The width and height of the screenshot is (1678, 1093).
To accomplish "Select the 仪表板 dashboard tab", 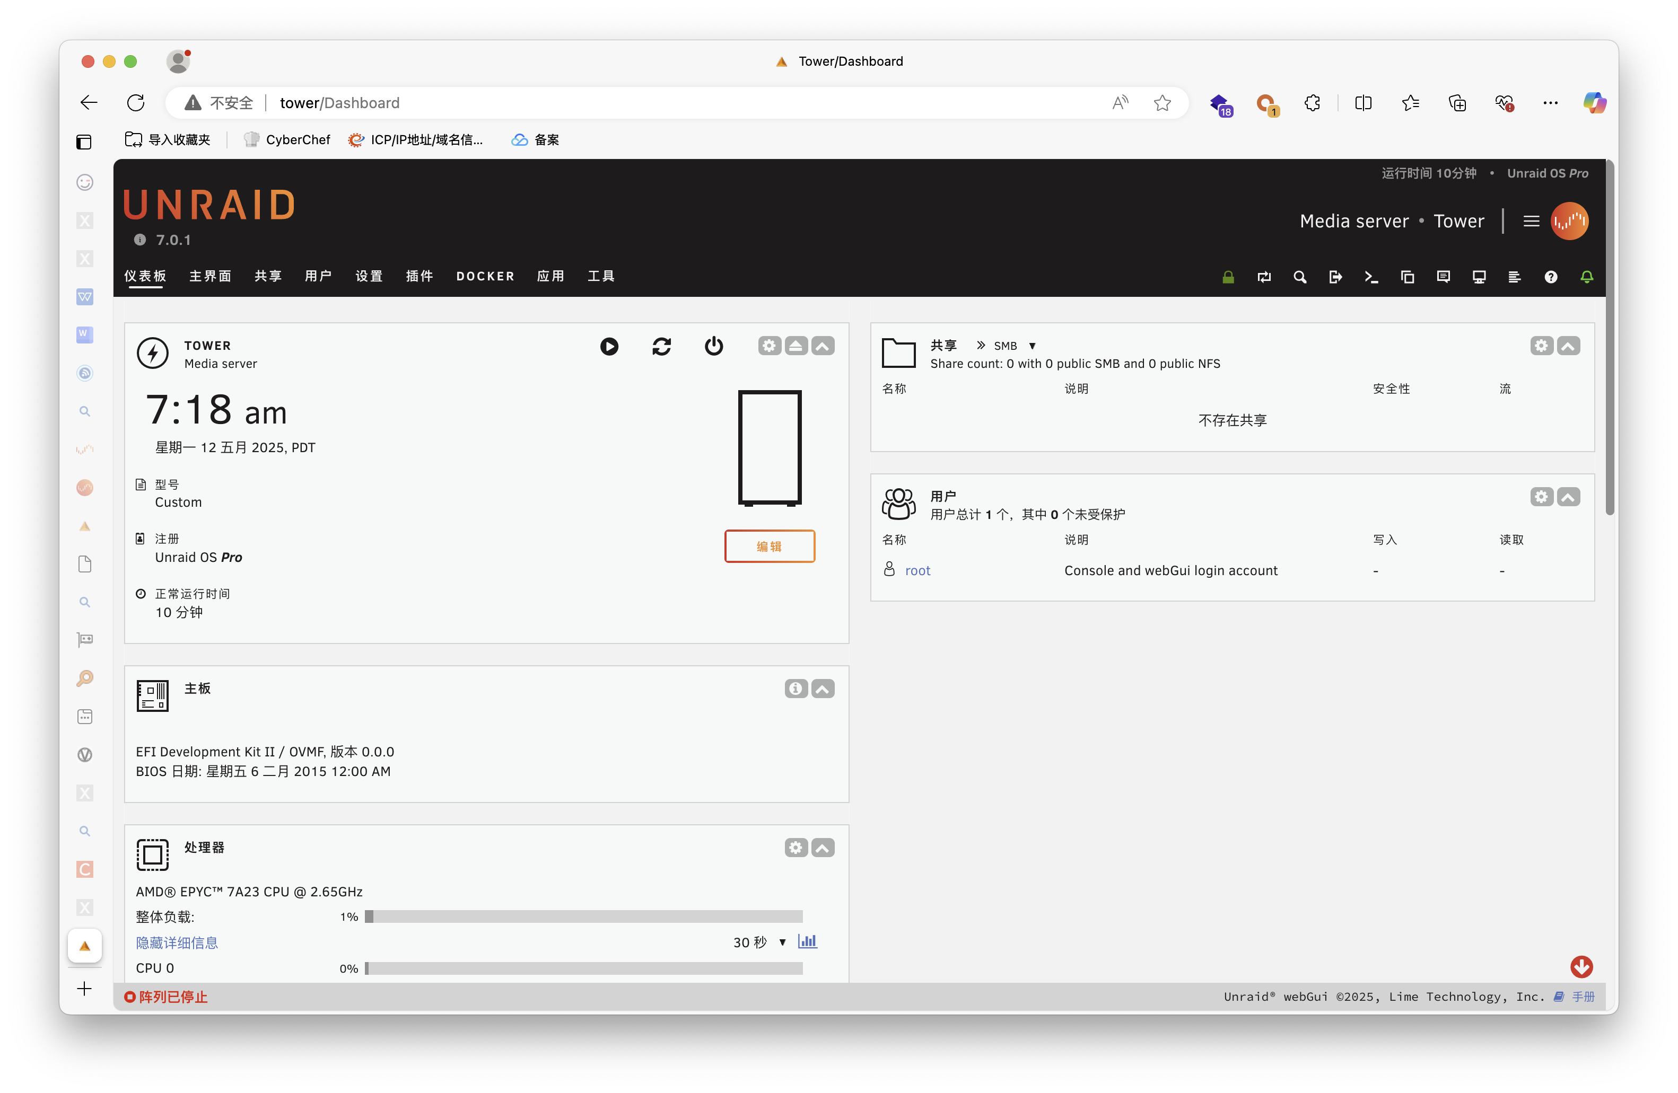I will pos(145,276).
